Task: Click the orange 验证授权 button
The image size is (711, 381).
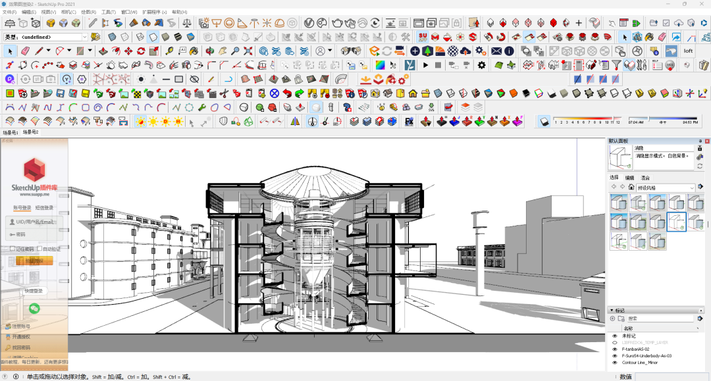Action: coord(34,261)
